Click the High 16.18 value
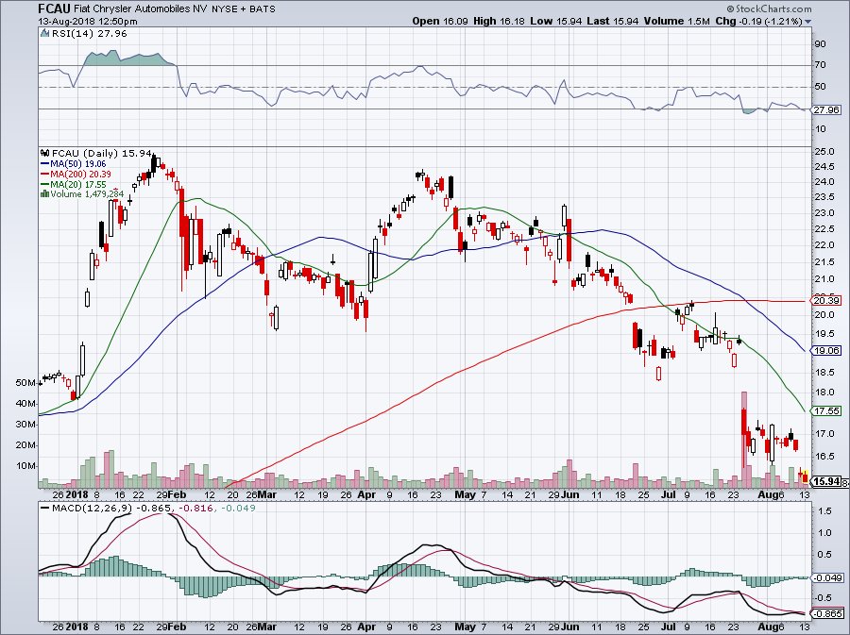850x635 pixels. click(x=499, y=21)
